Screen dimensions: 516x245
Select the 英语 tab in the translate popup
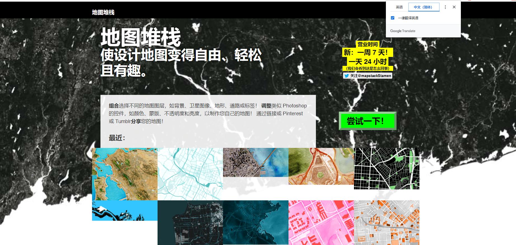pyautogui.click(x=399, y=7)
